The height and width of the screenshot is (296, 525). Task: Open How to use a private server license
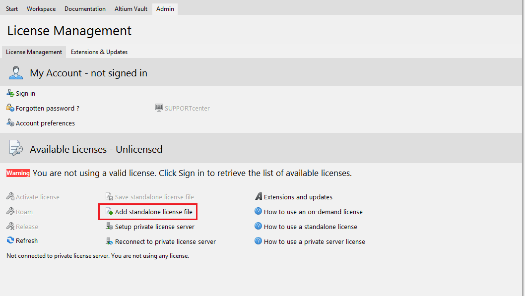(x=314, y=241)
